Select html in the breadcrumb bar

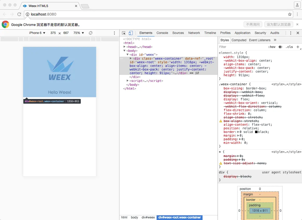124,217
